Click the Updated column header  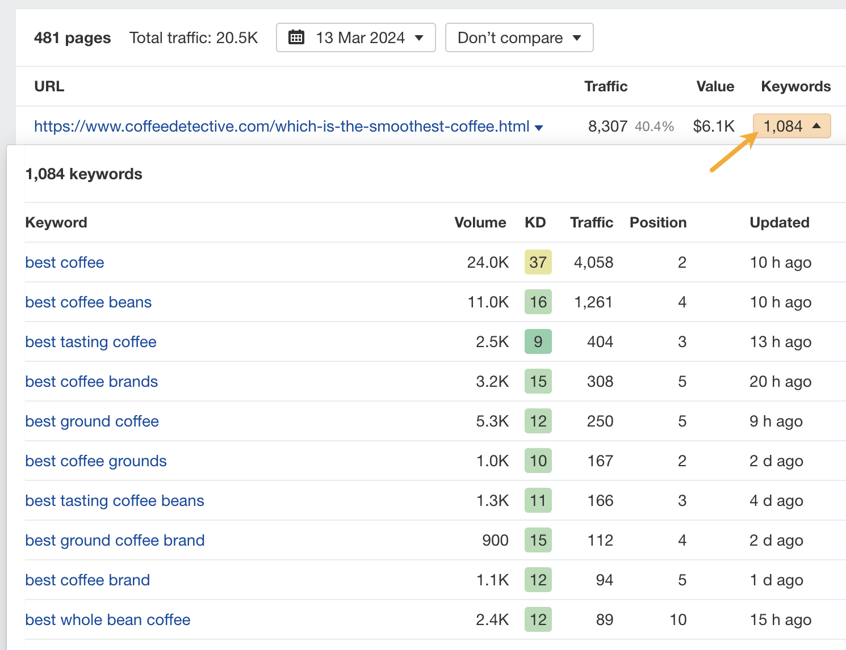pyautogui.click(x=780, y=222)
